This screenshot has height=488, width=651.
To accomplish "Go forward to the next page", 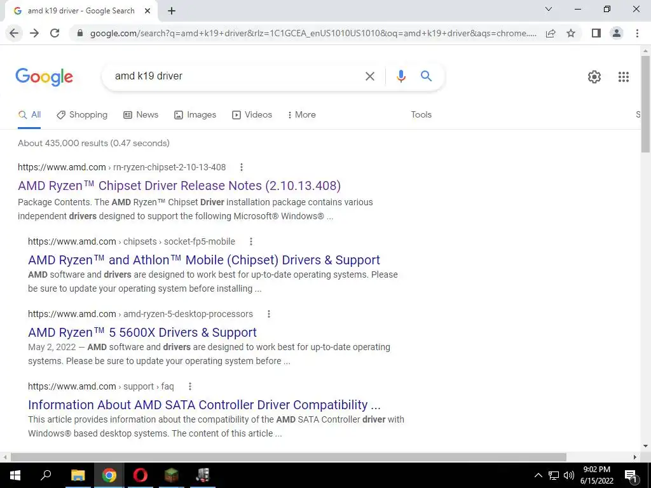I will point(34,33).
